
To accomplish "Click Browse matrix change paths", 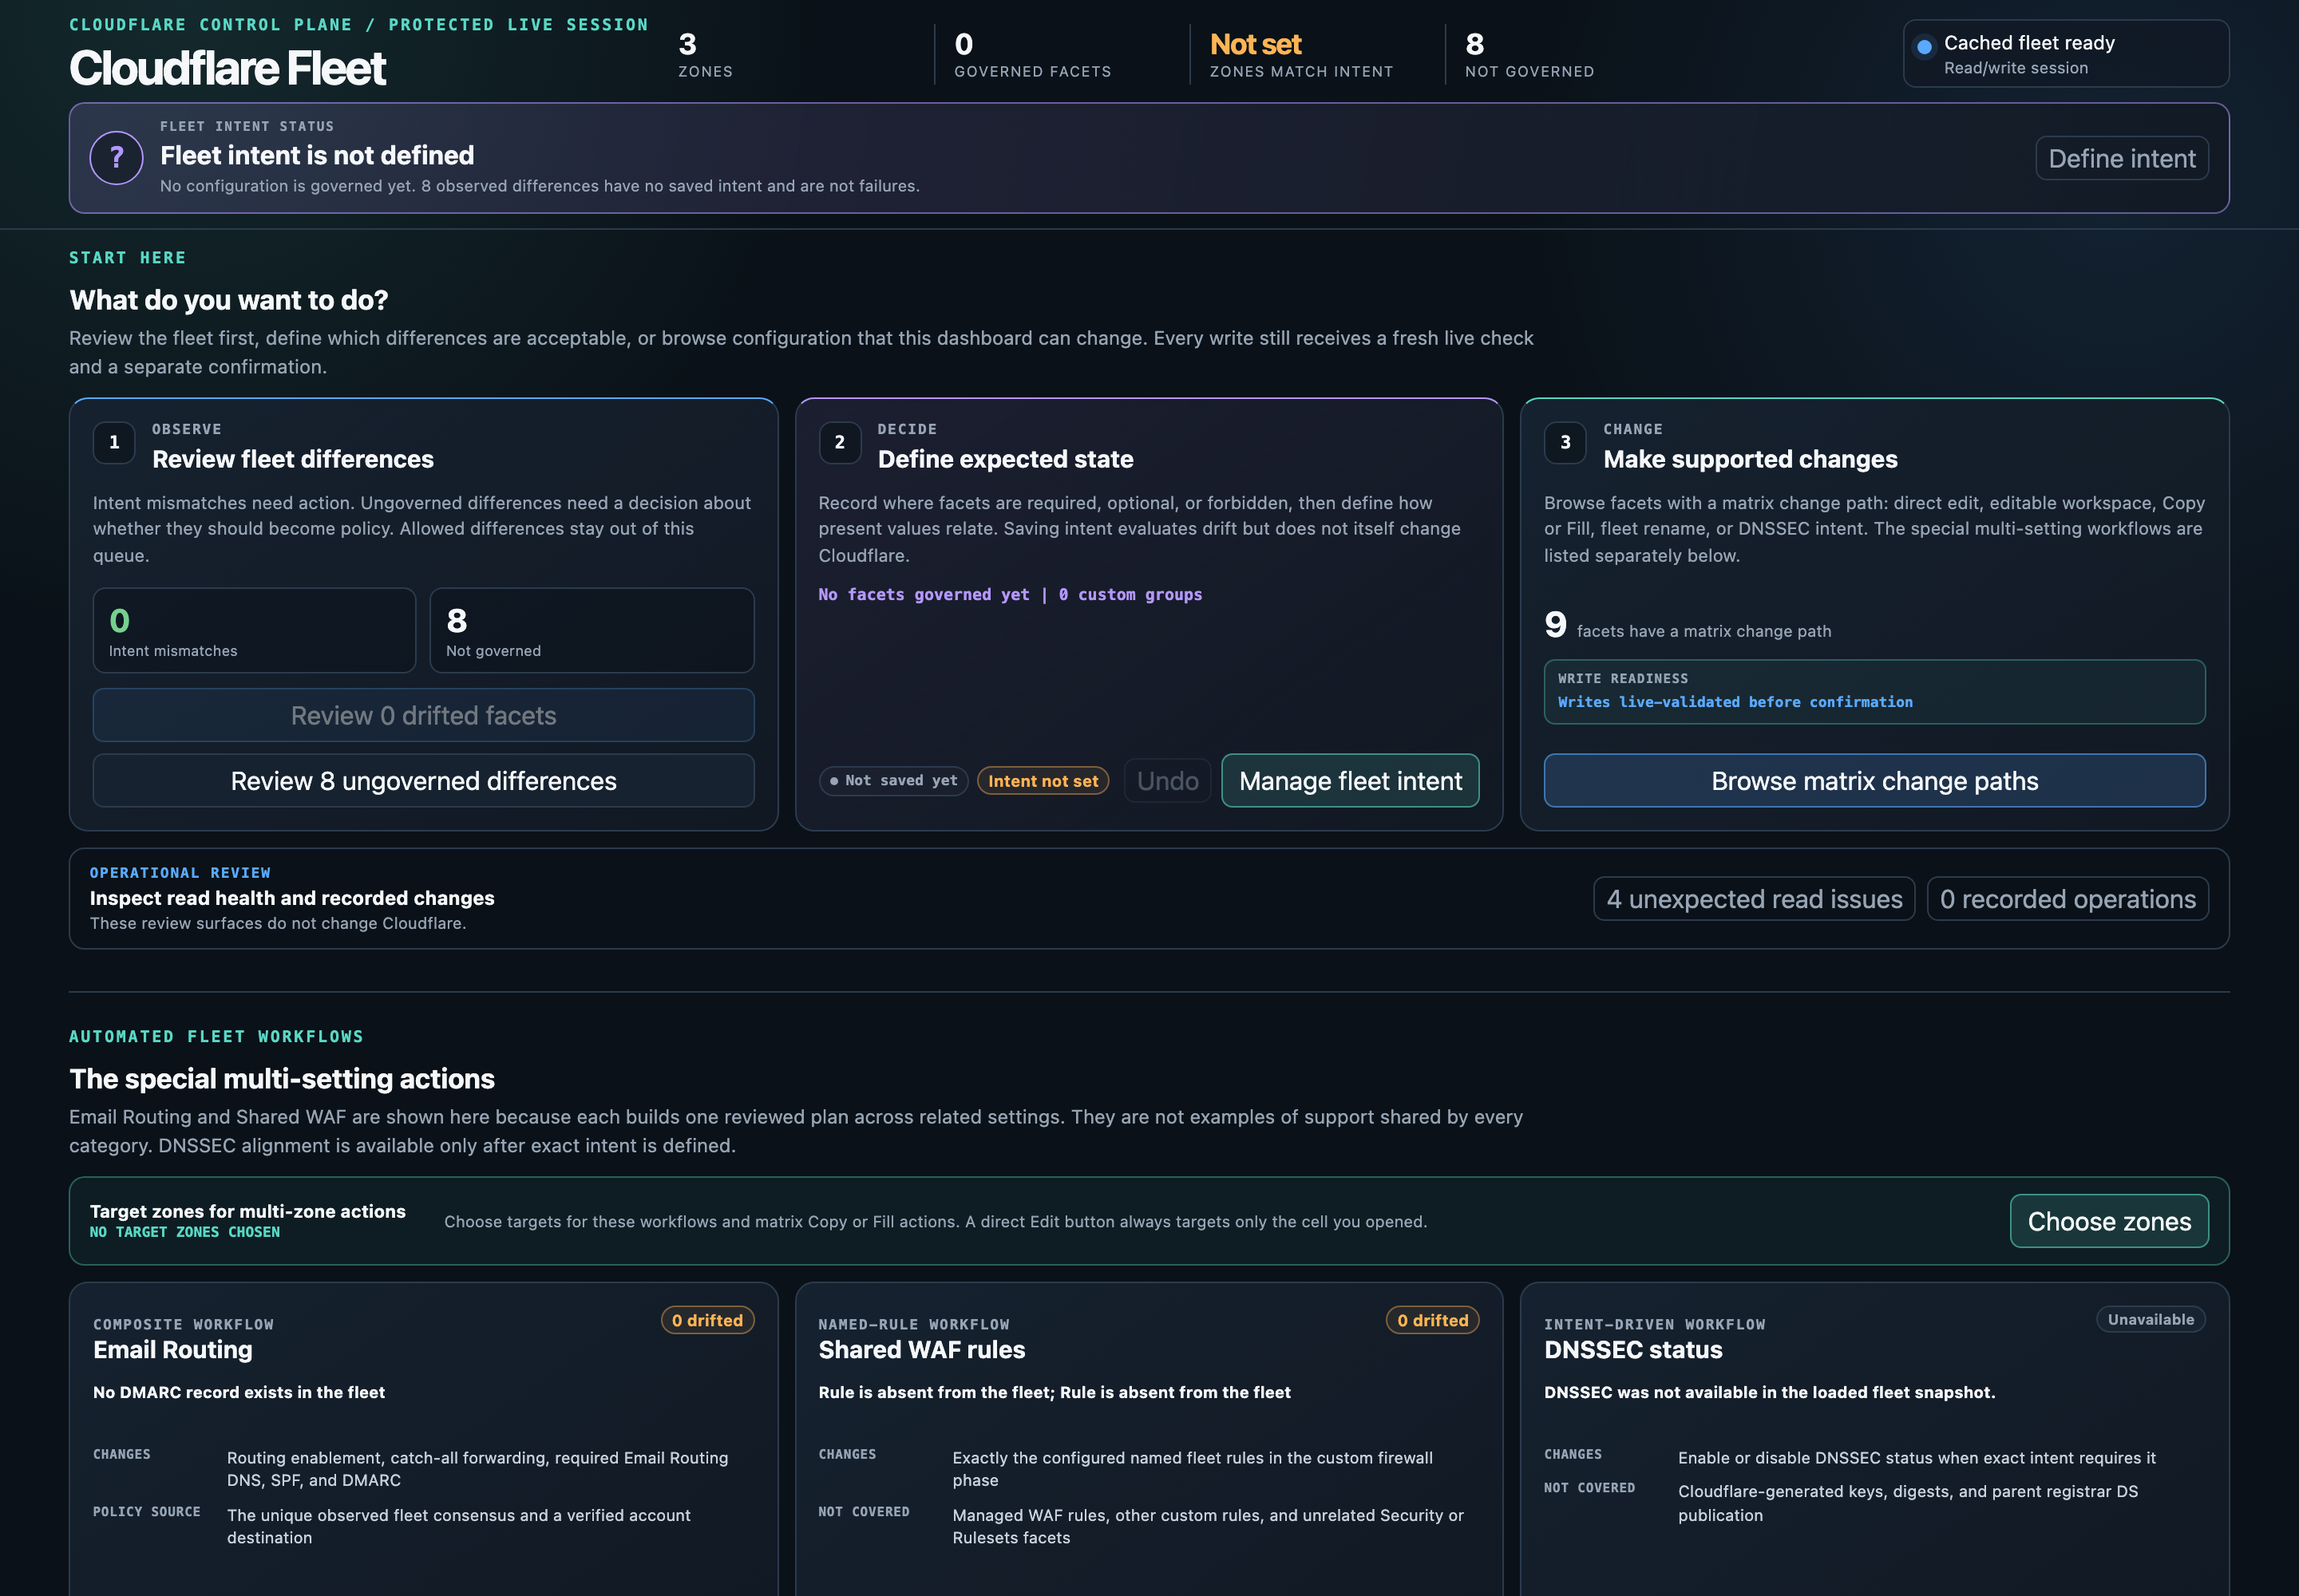I will point(1874,781).
